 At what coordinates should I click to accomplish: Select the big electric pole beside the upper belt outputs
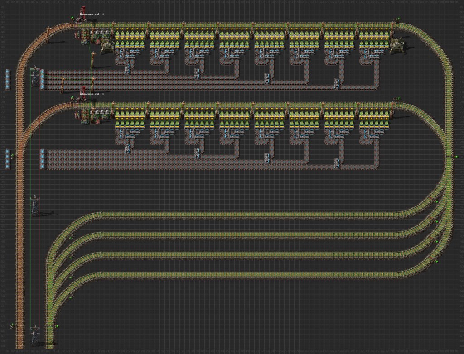[x=35, y=76]
